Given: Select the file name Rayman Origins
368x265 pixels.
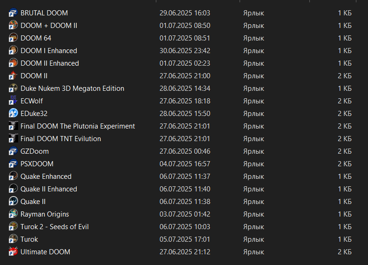Looking at the screenshot, I should point(45,214).
